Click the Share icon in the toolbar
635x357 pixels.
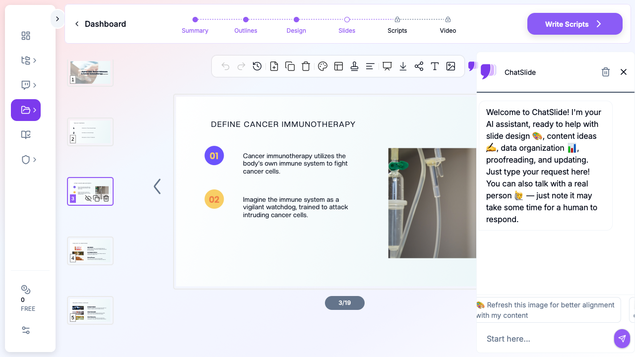[419, 66]
